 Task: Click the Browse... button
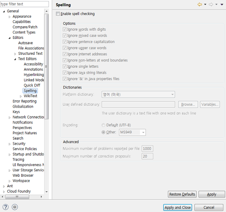click(188, 104)
